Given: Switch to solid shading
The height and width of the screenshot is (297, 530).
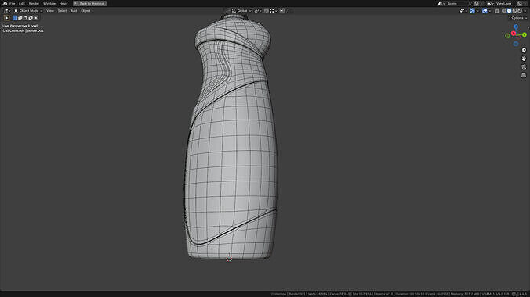Looking at the screenshot, I should (x=510, y=11).
